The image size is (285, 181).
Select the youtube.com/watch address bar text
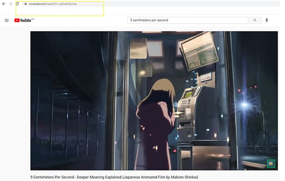53,4
